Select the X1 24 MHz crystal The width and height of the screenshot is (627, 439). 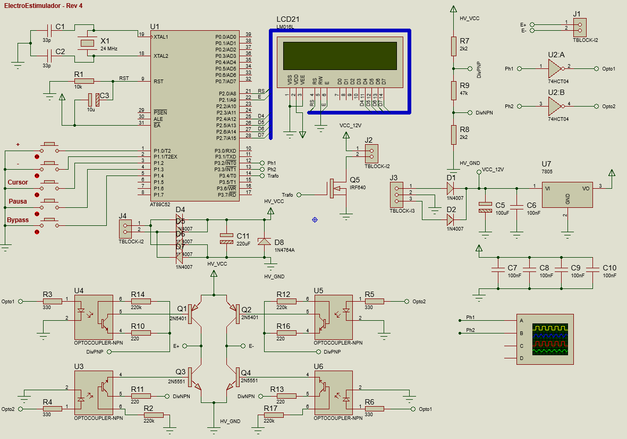tap(87, 43)
